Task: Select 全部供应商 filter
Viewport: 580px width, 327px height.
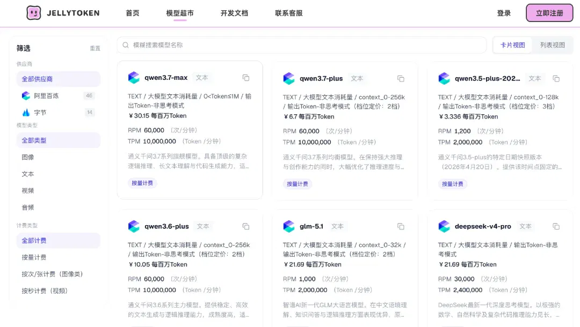Action: (x=59, y=79)
